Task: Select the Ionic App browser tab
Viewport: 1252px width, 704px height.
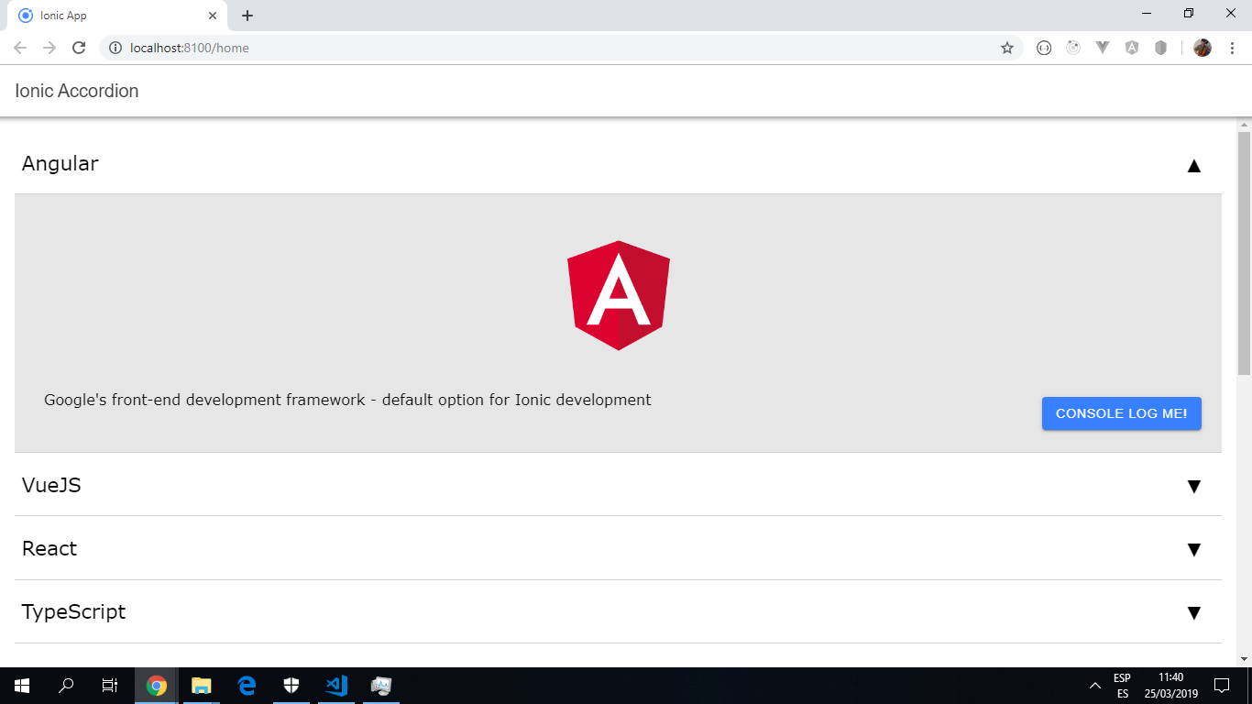Action: [x=117, y=16]
